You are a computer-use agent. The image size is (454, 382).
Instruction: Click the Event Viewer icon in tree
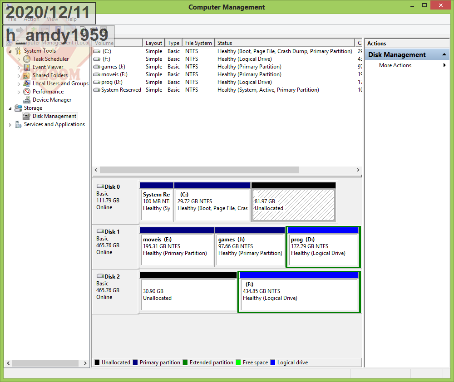(x=27, y=67)
